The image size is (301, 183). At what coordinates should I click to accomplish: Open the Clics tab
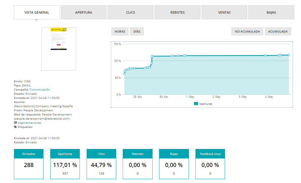[x=130, y=12]
